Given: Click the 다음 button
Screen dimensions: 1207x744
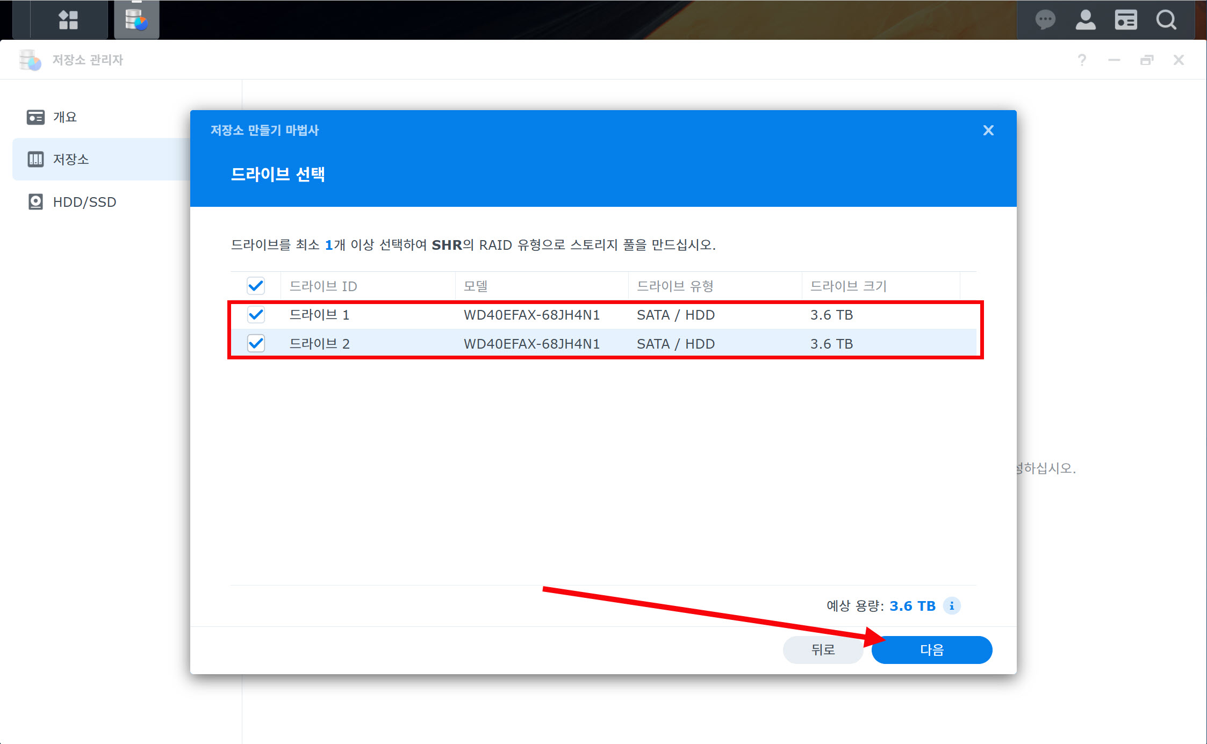Looking at the screenshot, I should point(931,650).
